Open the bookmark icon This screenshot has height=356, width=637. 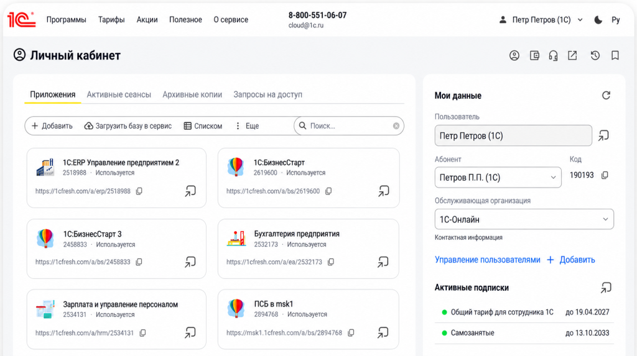(x=615, y=56)
